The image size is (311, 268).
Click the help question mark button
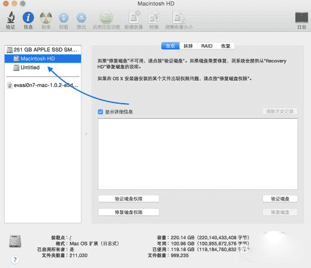15,260
